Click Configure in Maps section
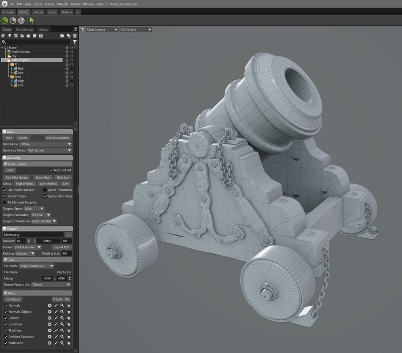The width and height of the screenshot is (402, 353). click(x=13, y=299)
